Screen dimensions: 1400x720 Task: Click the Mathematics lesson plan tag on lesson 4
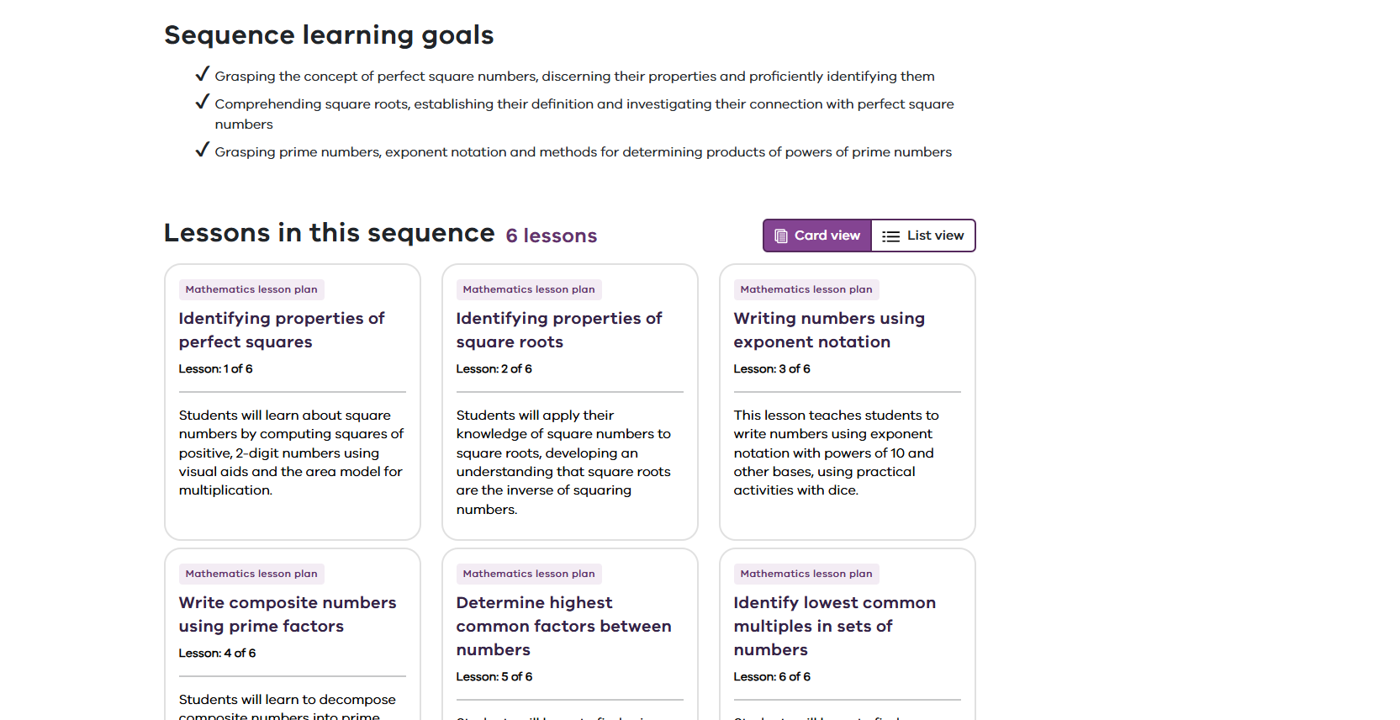click(x=251, y=574)
